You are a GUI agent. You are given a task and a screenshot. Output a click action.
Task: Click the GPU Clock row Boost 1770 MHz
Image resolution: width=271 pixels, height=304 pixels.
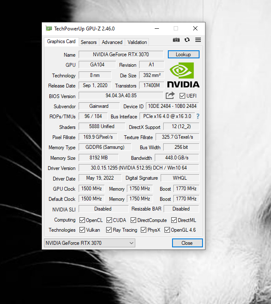pos(186,189)
